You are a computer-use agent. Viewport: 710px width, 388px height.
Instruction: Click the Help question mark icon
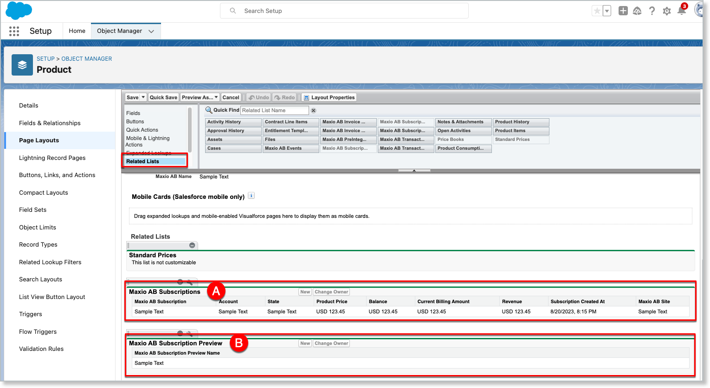tap(652, 11)
